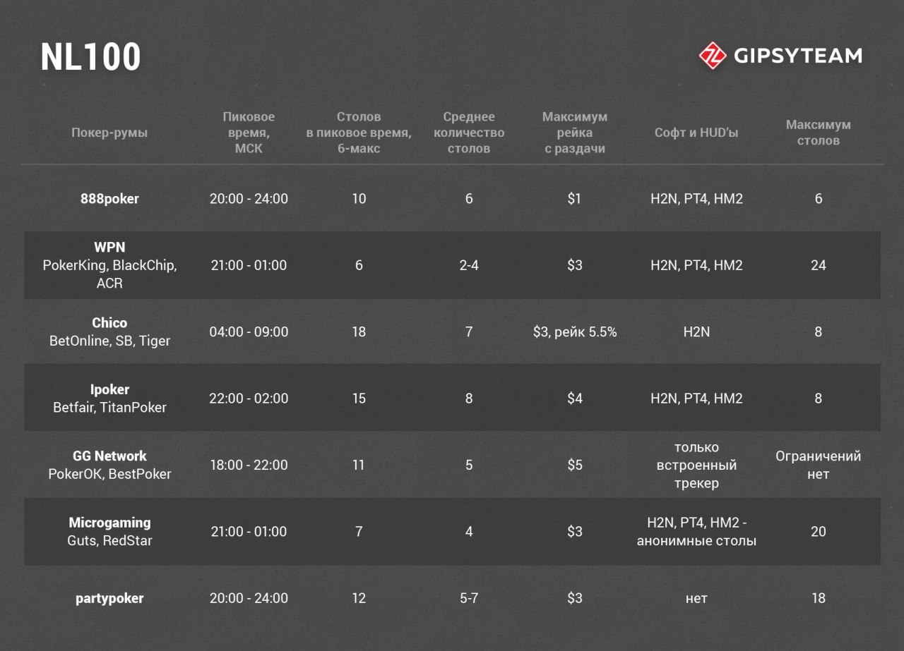Click GG Network's только встроенный трекер cell
This screenshot has height=651, width=904.
[696, 466]
